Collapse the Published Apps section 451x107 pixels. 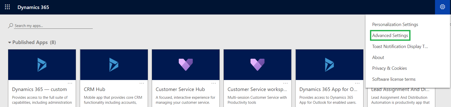pos(9,42)
